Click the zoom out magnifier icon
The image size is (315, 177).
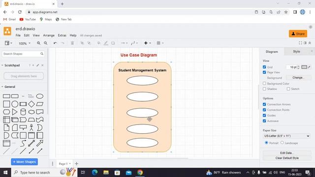coord(46,43)
